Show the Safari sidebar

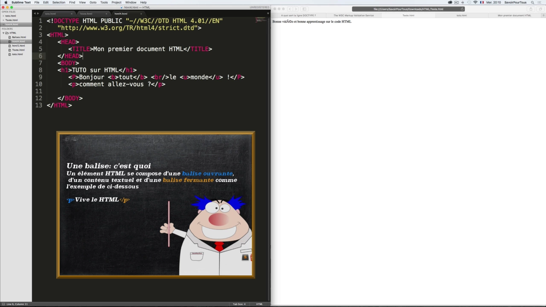304,9
